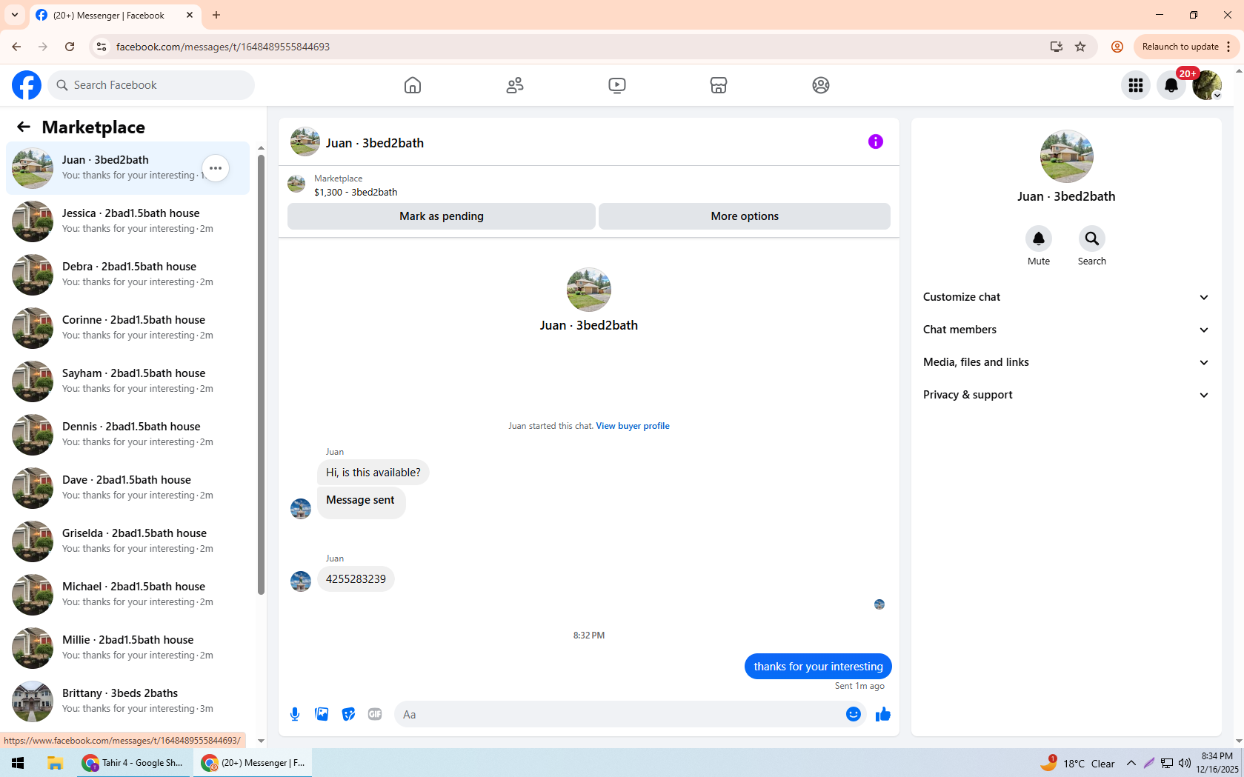
Task: Click the Search Facebook field
Action: 151,85
